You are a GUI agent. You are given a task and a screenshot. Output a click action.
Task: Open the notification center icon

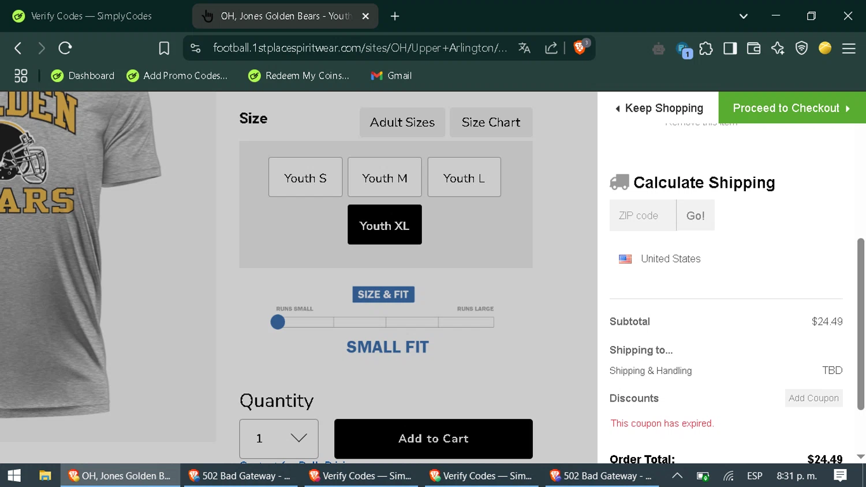(840, 475)
